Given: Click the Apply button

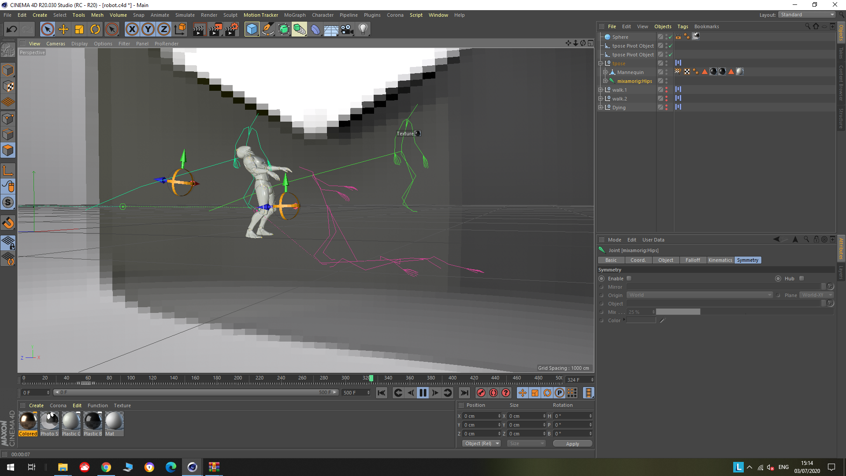Looking at the screenshot, I should tap(572, 444).
